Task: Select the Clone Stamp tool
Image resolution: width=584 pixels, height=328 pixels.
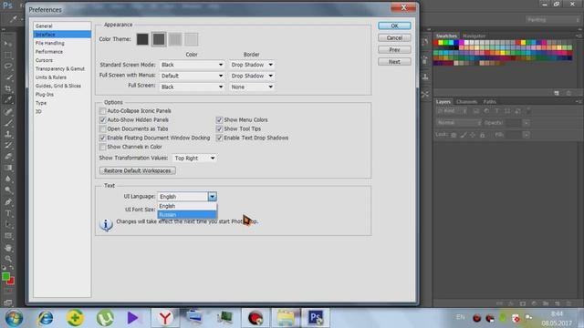Action: point(8,134)
